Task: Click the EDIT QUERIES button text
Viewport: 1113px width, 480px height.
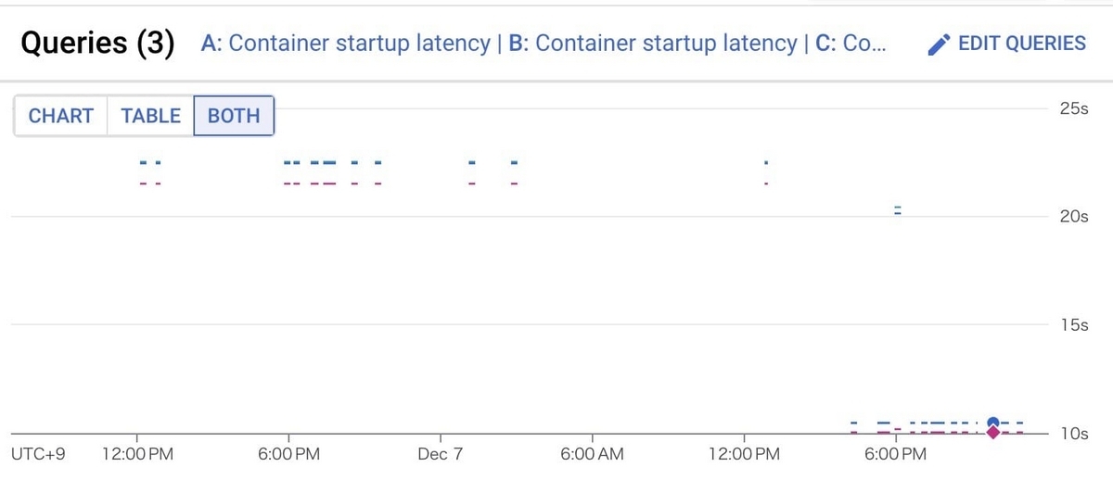Action: click(1021, 44)
